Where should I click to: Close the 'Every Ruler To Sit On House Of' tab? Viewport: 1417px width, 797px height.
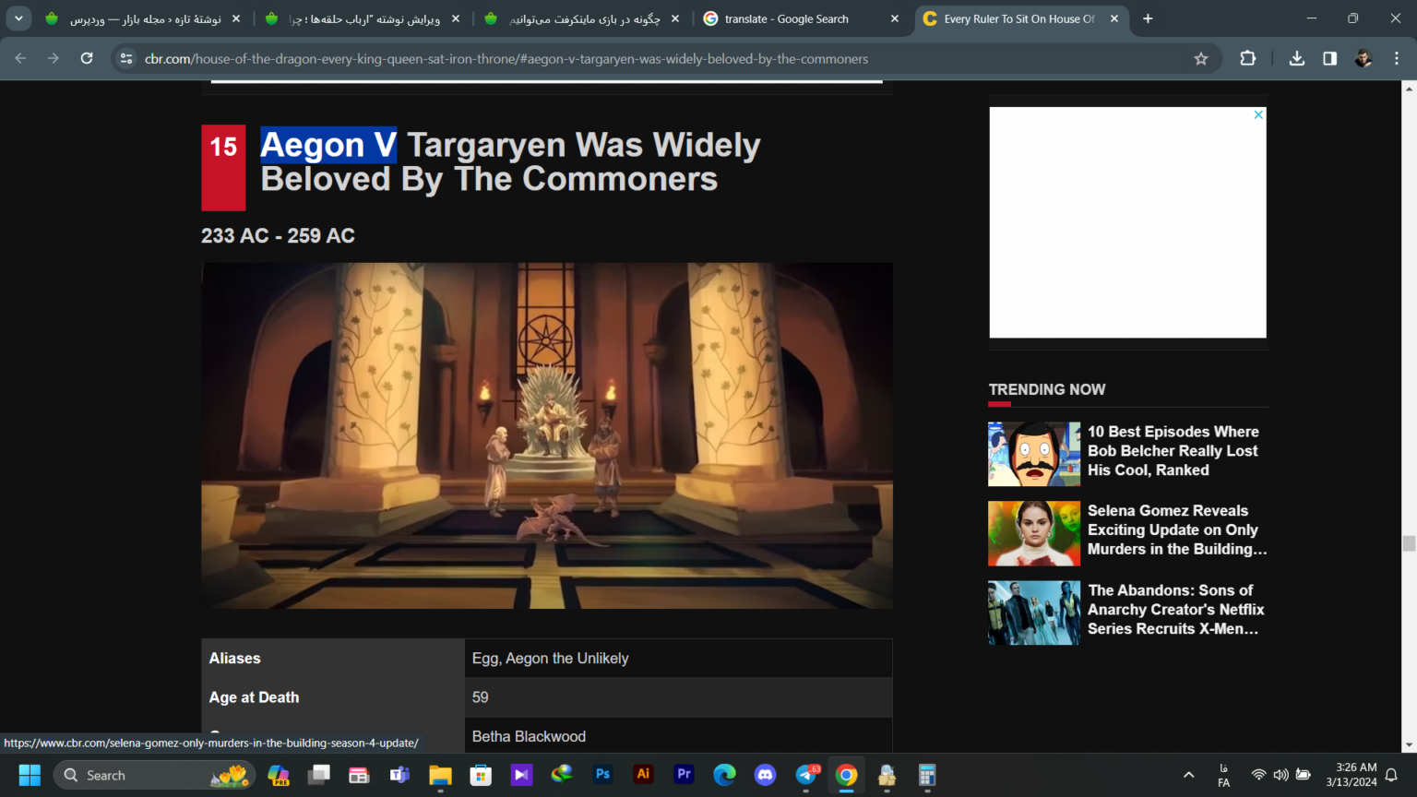pos(1114,18)
